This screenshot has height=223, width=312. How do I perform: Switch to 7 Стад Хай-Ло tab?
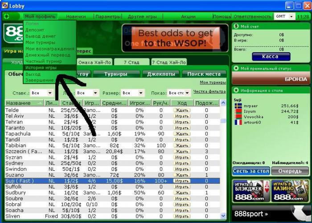(169, 62)
